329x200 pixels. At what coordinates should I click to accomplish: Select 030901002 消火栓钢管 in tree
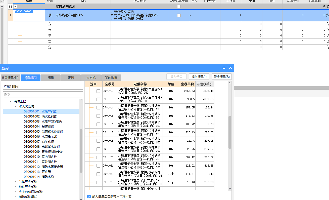point(40,116)
